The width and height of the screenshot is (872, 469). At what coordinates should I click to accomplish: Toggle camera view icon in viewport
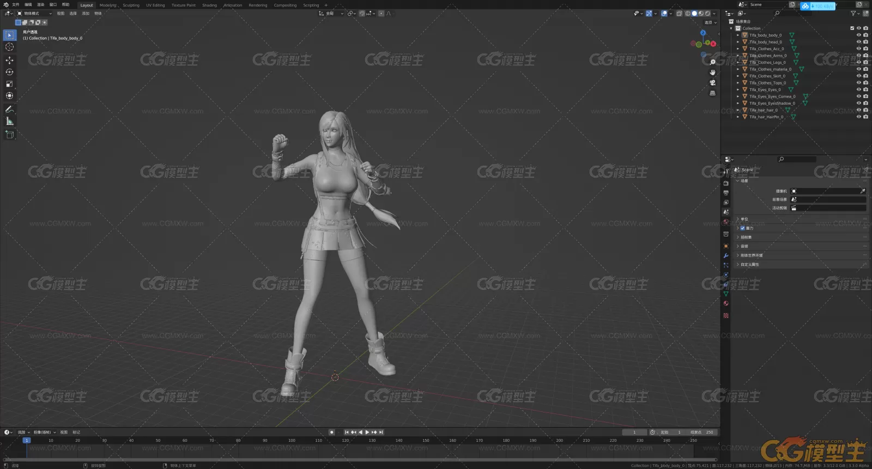click(x=712, y=83)
